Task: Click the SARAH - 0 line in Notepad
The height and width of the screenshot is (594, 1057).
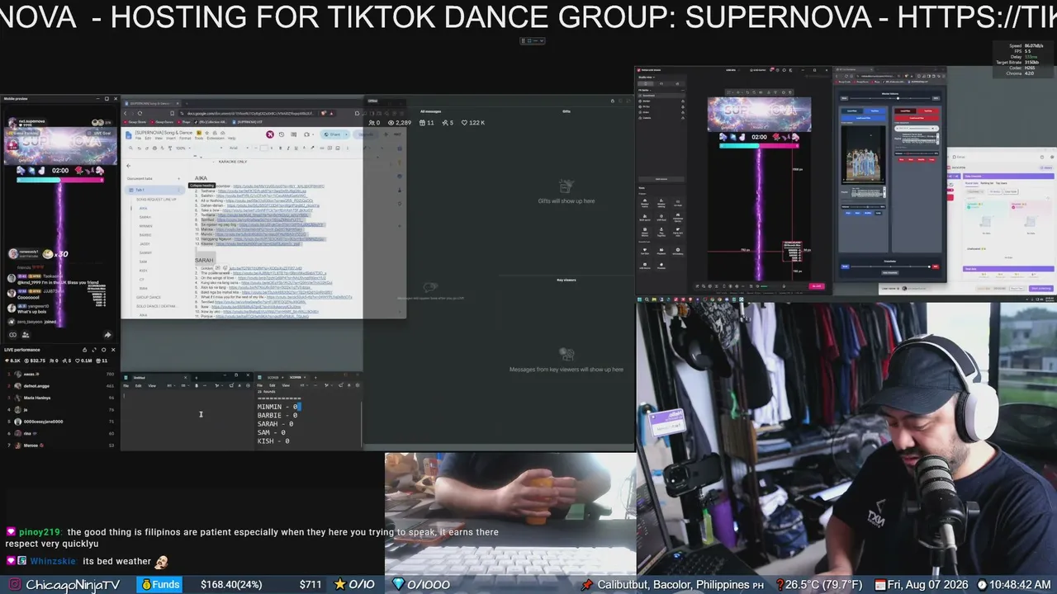Action: [x=275, y=424]
